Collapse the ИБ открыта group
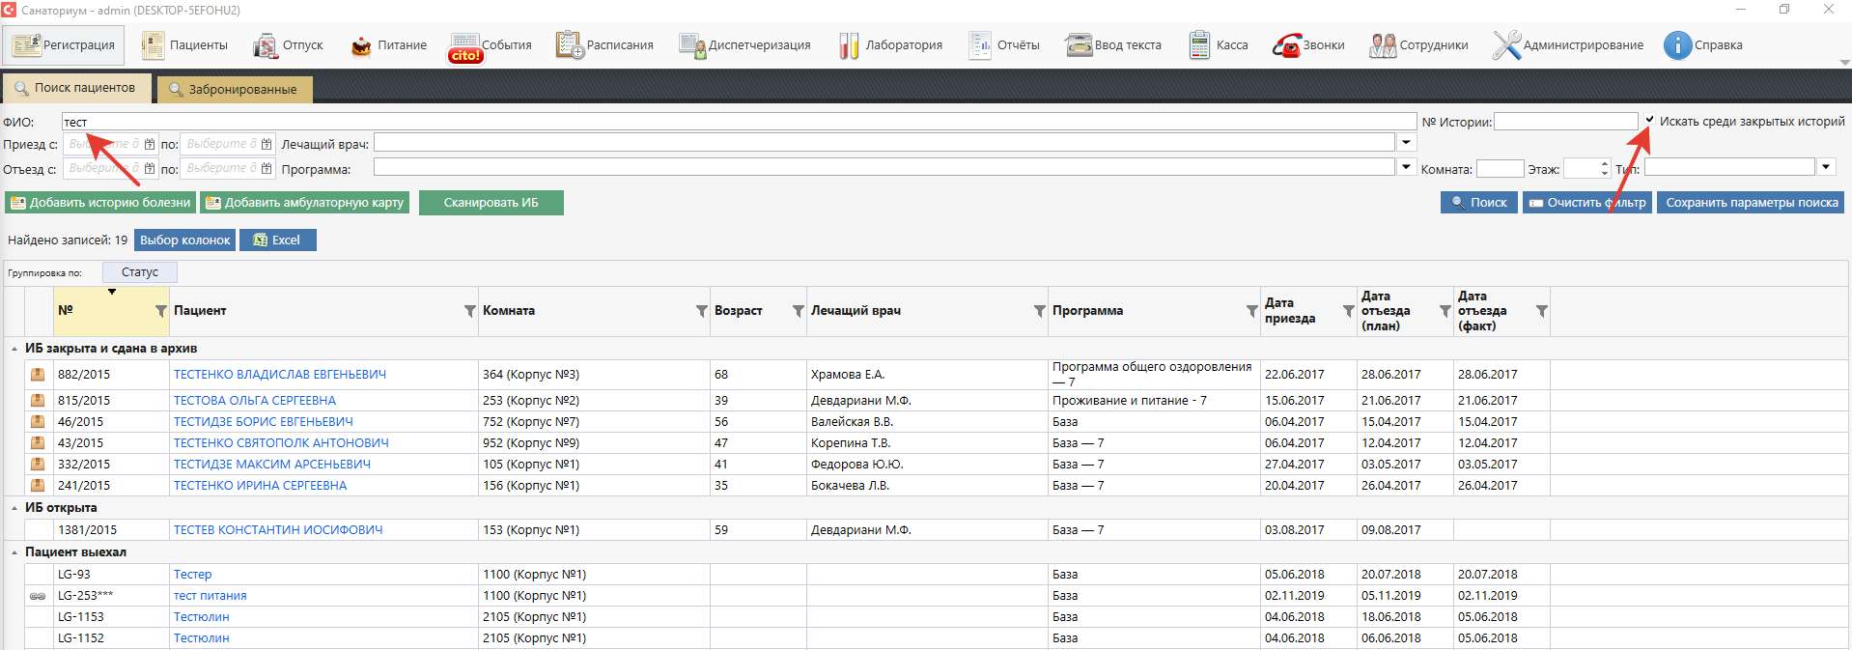The image size is (1852, 650). coord(14,508)
